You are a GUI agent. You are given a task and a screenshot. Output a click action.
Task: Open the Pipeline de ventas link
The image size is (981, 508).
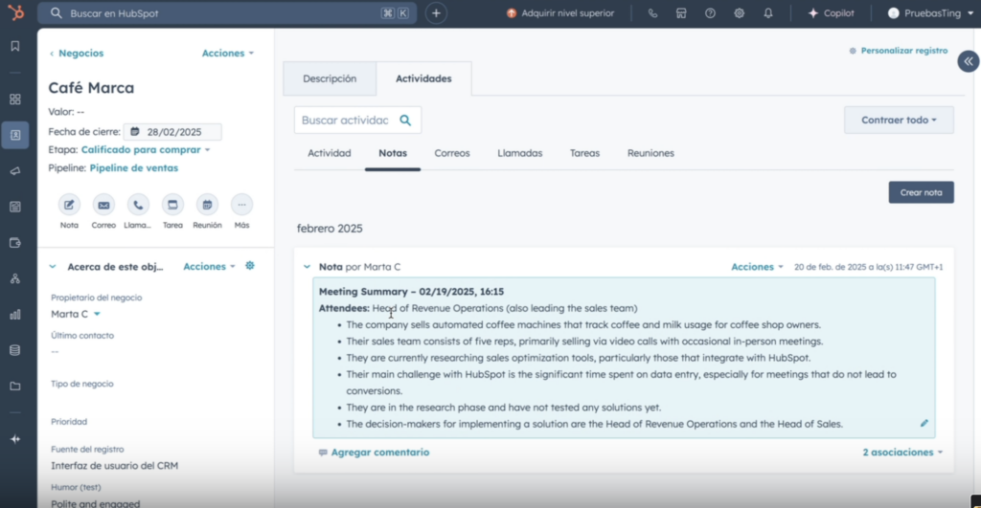pyautogui.click(x=134, y=168)
